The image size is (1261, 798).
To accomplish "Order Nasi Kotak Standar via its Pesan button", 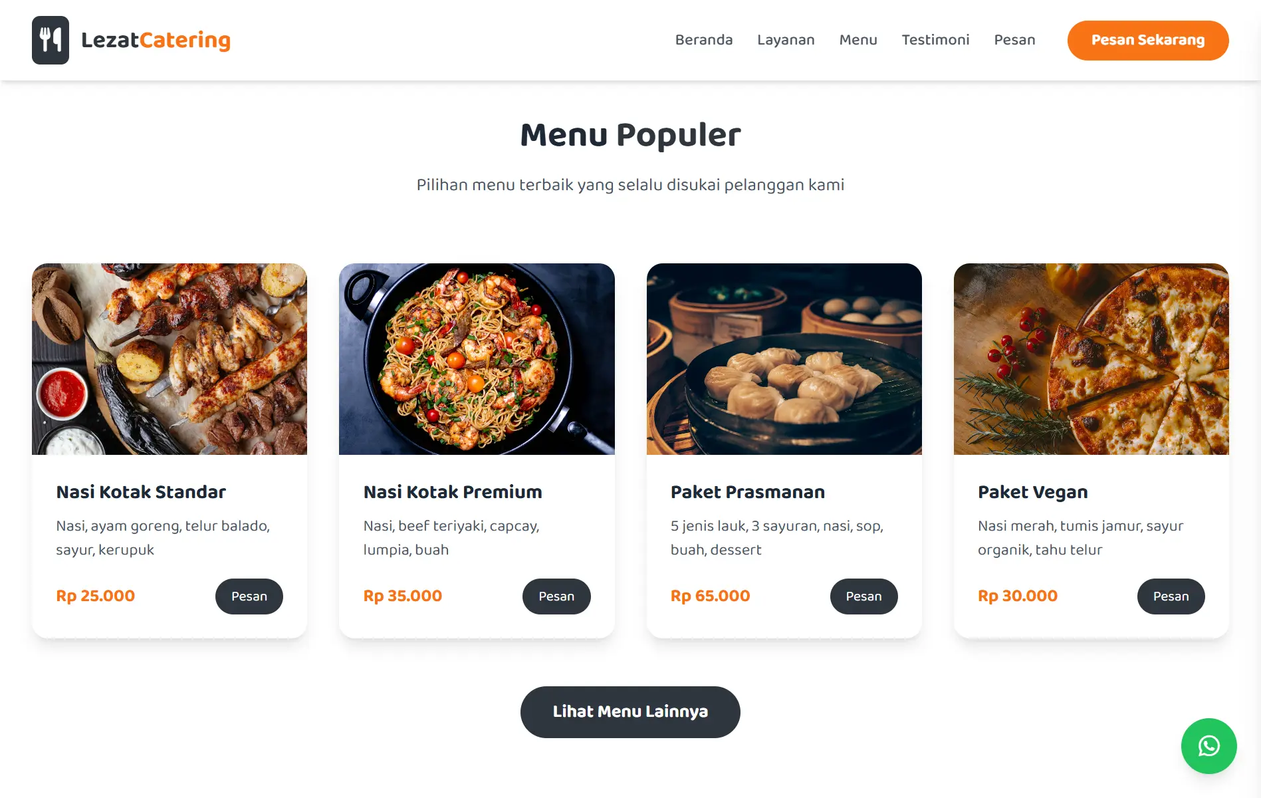I will tap(249, 596).
